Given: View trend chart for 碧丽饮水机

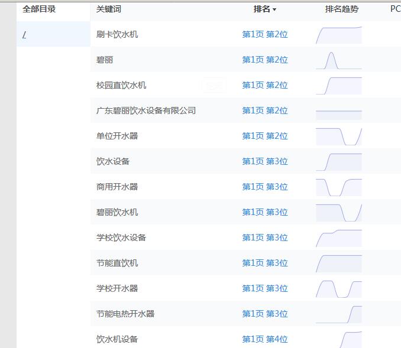Looking at the screenshot, I should click(x=339, y=213).
